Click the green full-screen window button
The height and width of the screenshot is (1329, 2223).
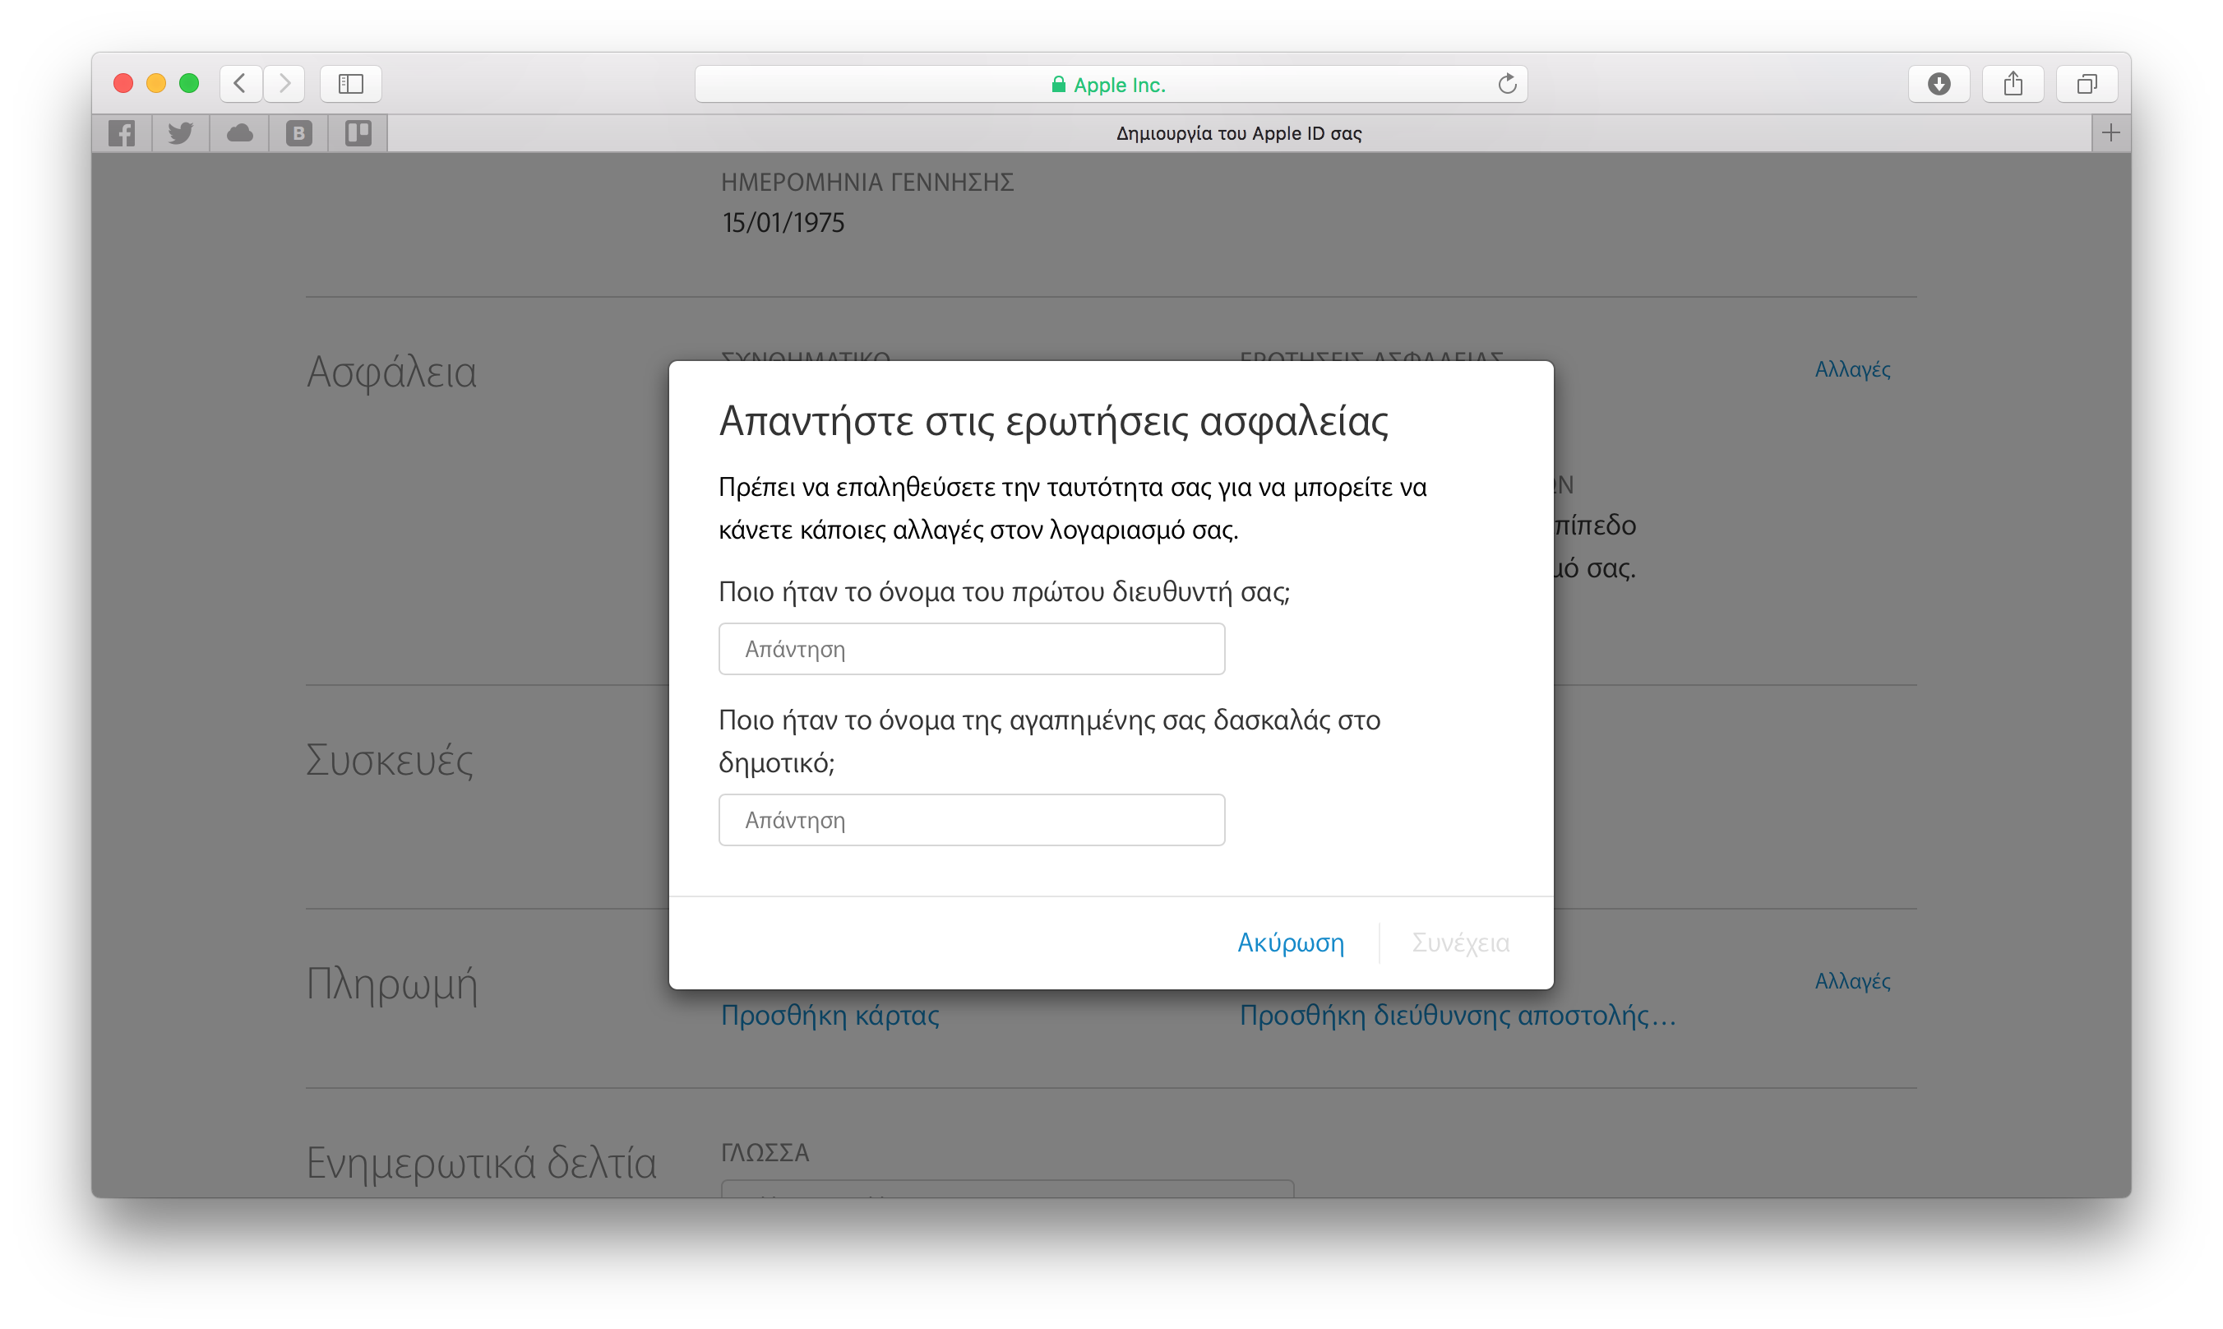(x=189, y=83)
